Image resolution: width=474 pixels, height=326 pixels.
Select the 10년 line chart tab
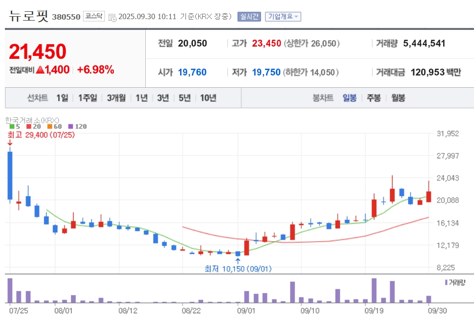tap(208, 98)
